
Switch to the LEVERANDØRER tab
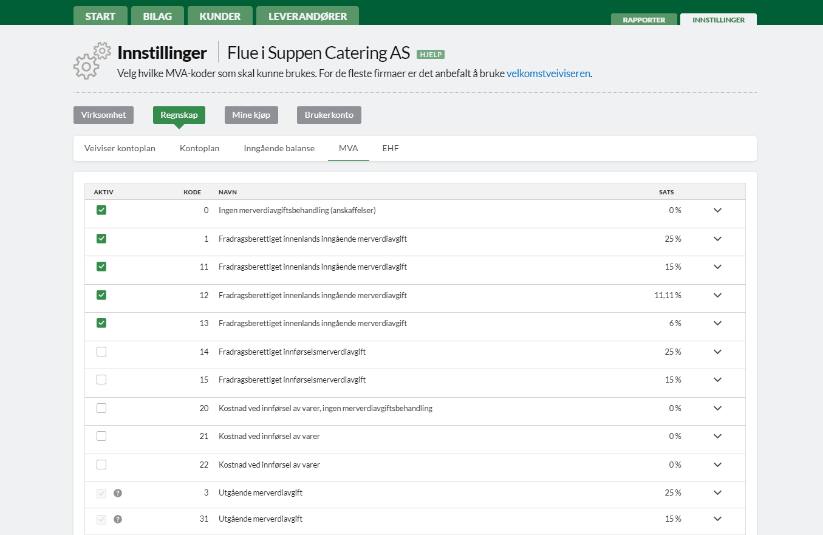click(307, 16)
